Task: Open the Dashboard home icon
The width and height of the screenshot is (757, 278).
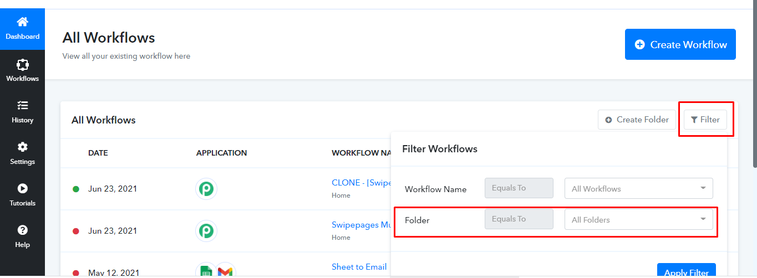Action: click(x=22, y=22)
